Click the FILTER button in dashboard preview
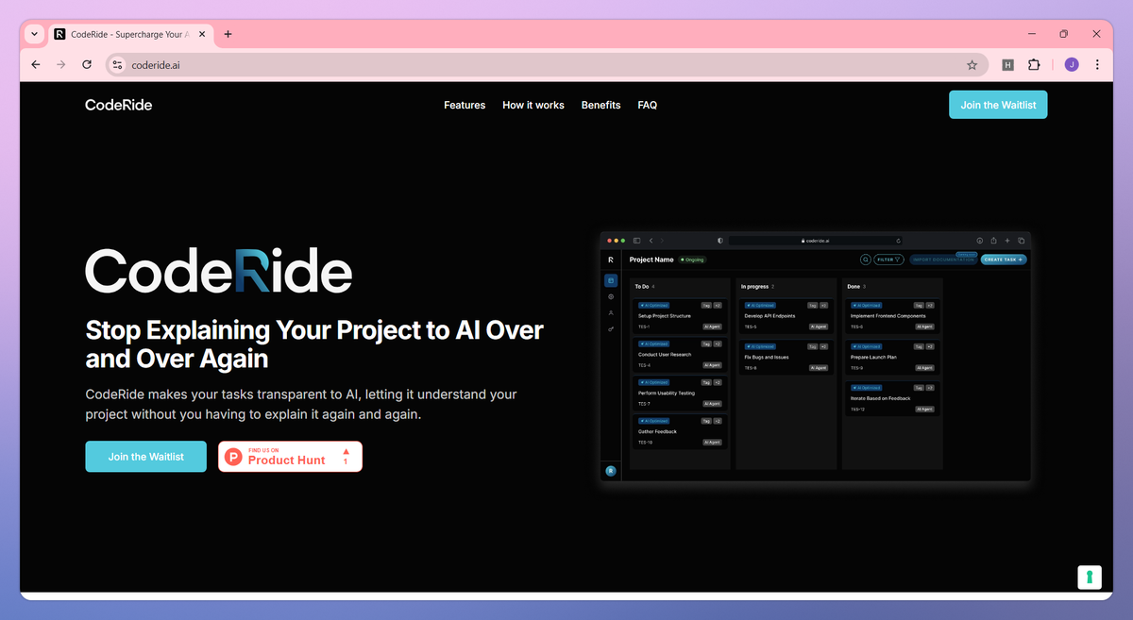This screenshot has width=1133, height=620. pyautogui.click(x=888, y=260)
